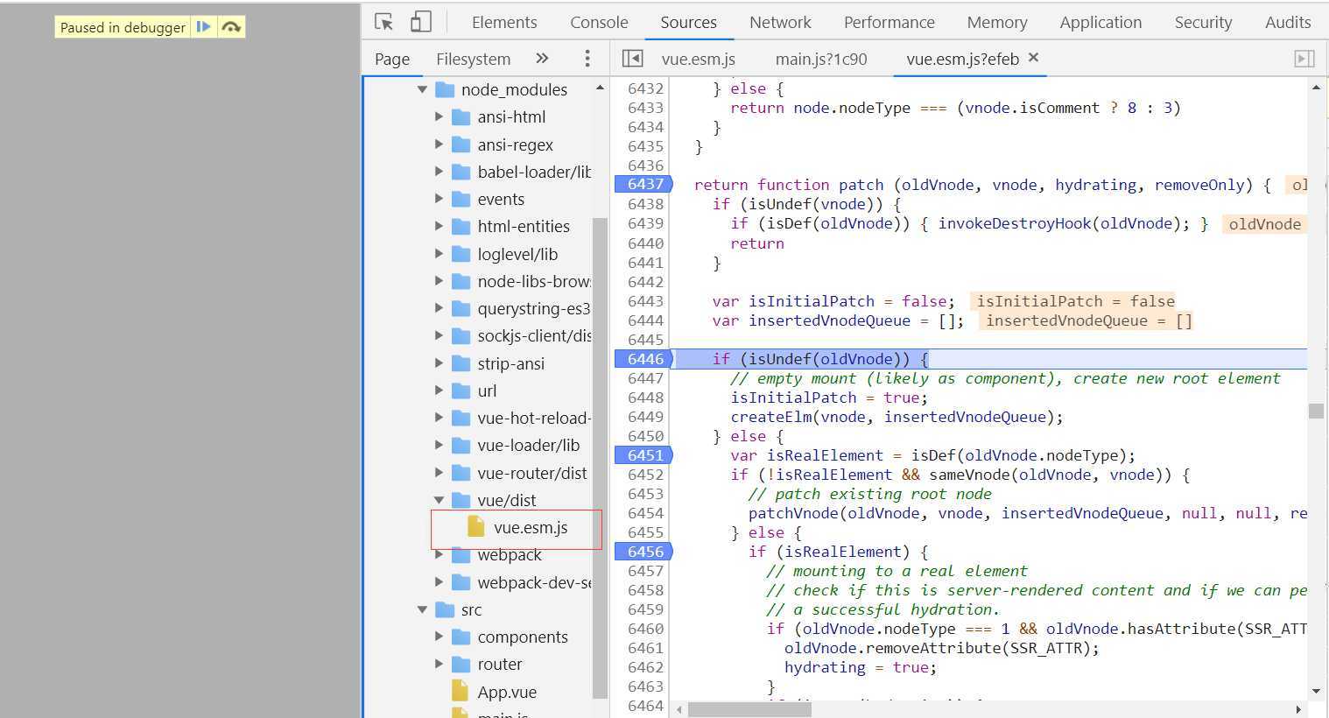Select the strip-ansi folder

[510, 363]
